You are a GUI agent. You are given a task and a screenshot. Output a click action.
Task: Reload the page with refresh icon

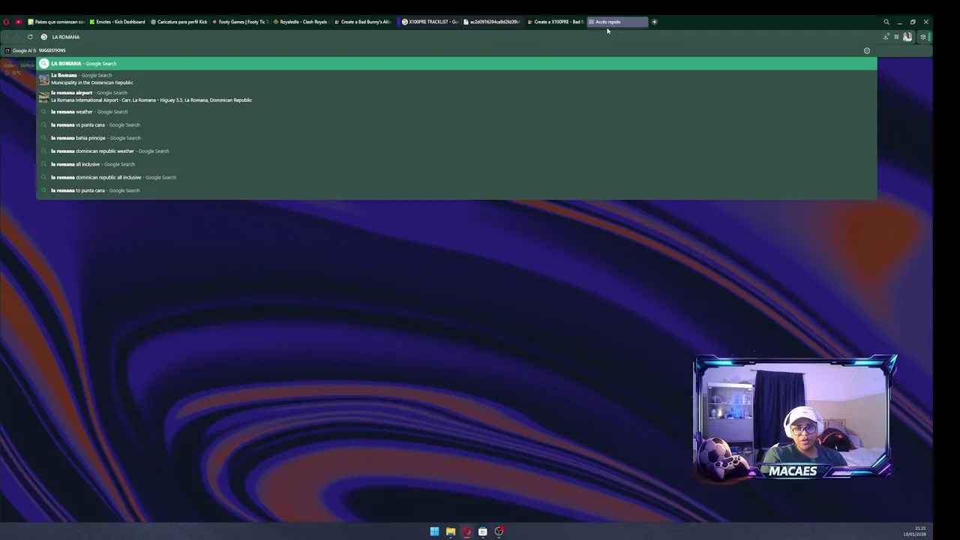(30, 37)
